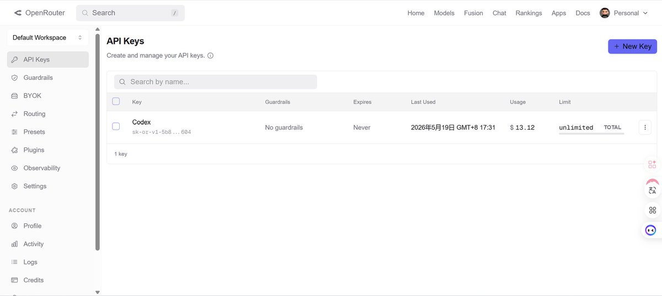Click the unlimited limit usage bar

pyautogui.click(x=591, y=134)
